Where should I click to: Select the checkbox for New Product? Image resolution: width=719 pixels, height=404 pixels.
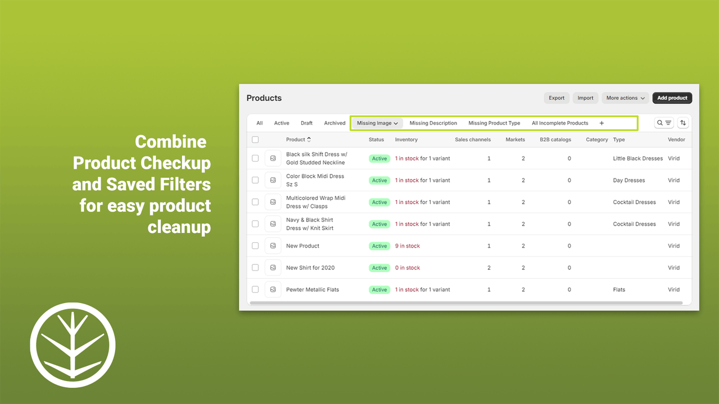tap(255, 246)
